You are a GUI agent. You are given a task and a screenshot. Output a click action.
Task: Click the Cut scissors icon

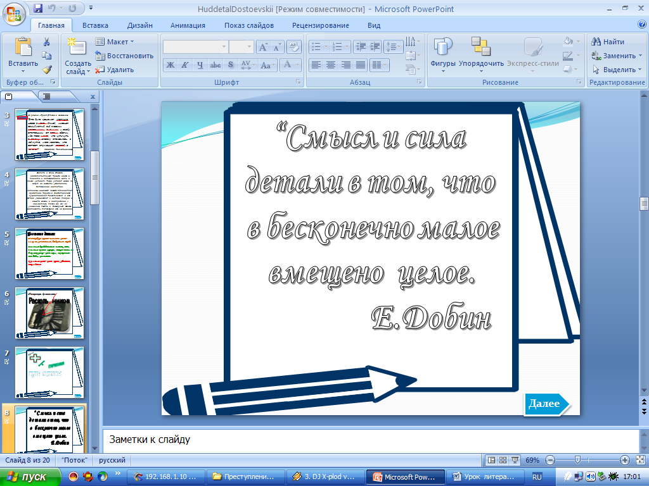click(x=46, y=42)
